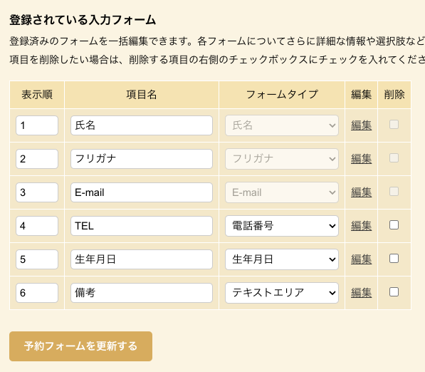Open 編集 link for フリガナ row
Image resolution: width=425 pixels, height=372 pixels.
tap(361, 159)
